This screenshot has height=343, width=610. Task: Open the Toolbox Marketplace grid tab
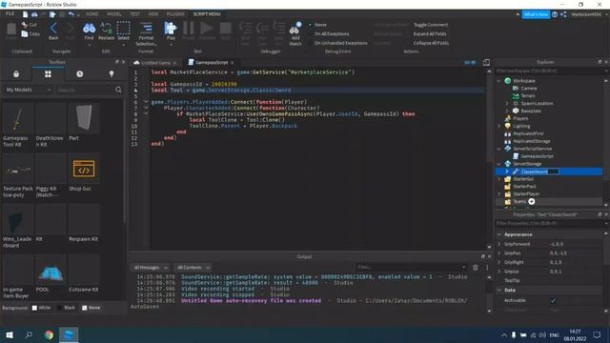[48, 74]
